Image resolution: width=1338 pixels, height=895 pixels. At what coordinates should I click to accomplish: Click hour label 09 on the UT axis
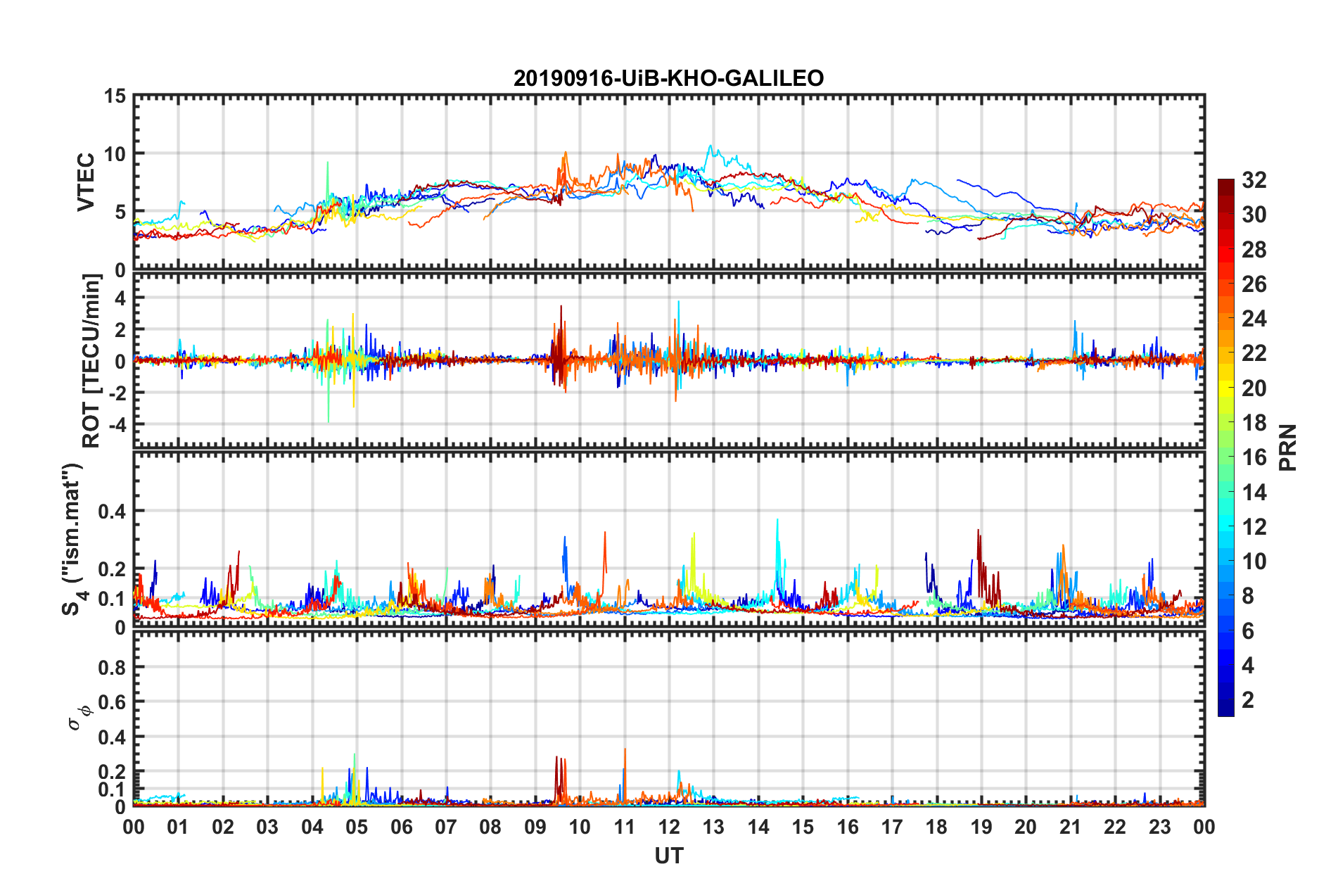(535, 827)
